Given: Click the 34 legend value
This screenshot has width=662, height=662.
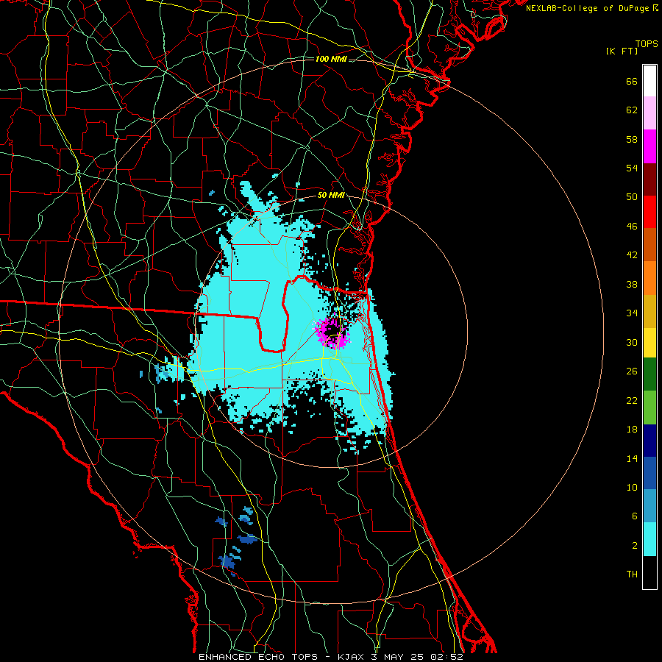Looking at the screenshot, I should click(632, 313).
